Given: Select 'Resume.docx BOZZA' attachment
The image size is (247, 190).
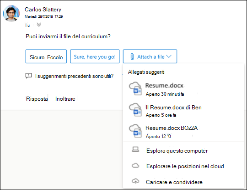Looking at the screenshot, I should 183,132.
